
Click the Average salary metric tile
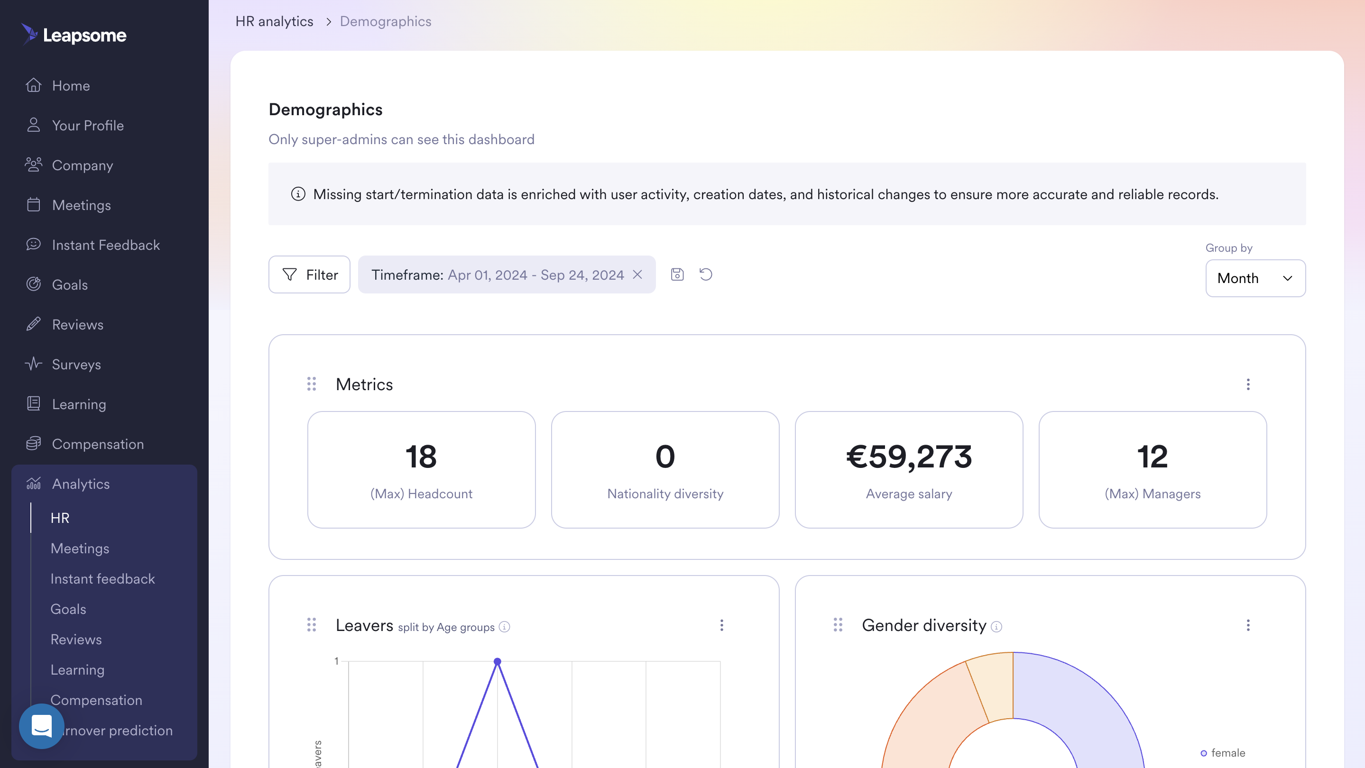(x=909, y=470)
